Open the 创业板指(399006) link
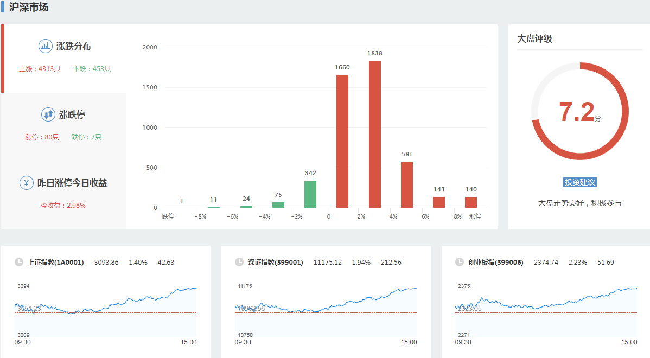 coord(496,263)
